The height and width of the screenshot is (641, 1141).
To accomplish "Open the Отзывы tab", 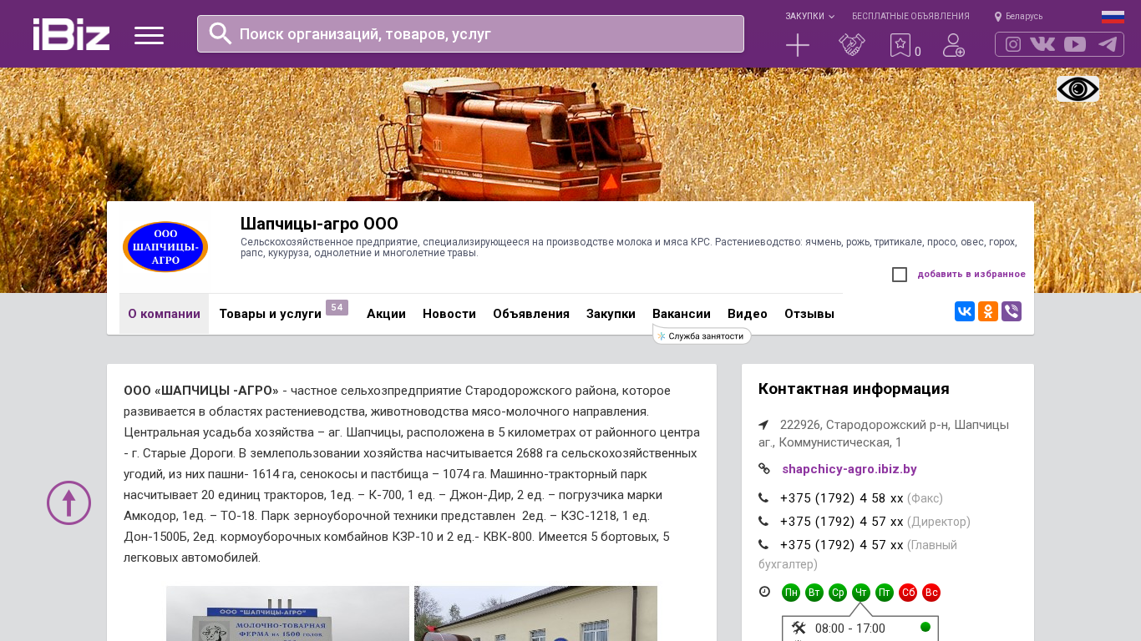I will coord(809,314).
